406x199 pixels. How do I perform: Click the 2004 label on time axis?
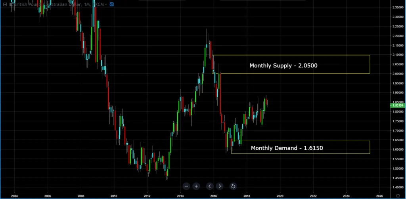(x=15, y=196)
